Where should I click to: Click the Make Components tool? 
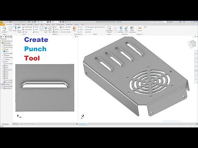[x=132, y=29]
